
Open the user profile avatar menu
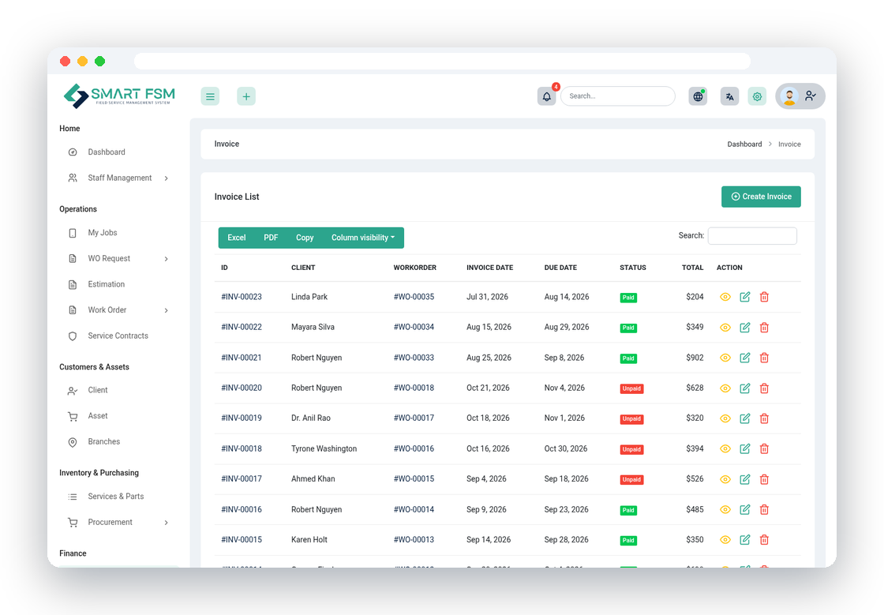pyautogui.click(x=800, y=96)
